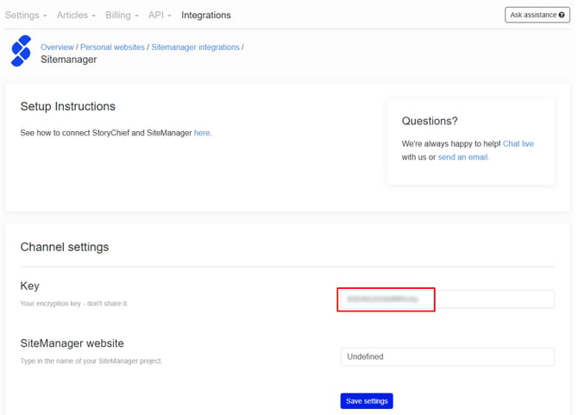Viewport: 578px width, 415px height.
Task: Click the send an email link
Action: (x=463, y=157)
